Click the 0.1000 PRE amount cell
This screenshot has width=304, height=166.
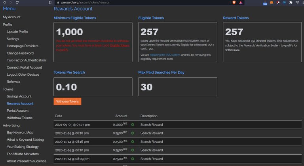(120, 124)
